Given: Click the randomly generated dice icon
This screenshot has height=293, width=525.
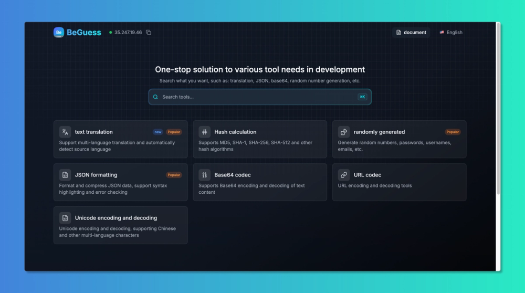Looking at the screenshot, I should point(343,132).
